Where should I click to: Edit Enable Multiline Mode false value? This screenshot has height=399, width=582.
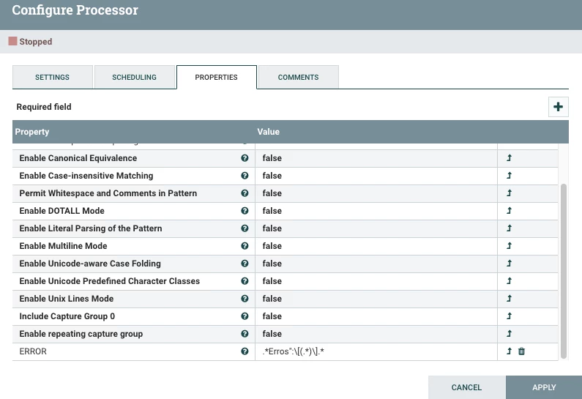click(376, 246)
